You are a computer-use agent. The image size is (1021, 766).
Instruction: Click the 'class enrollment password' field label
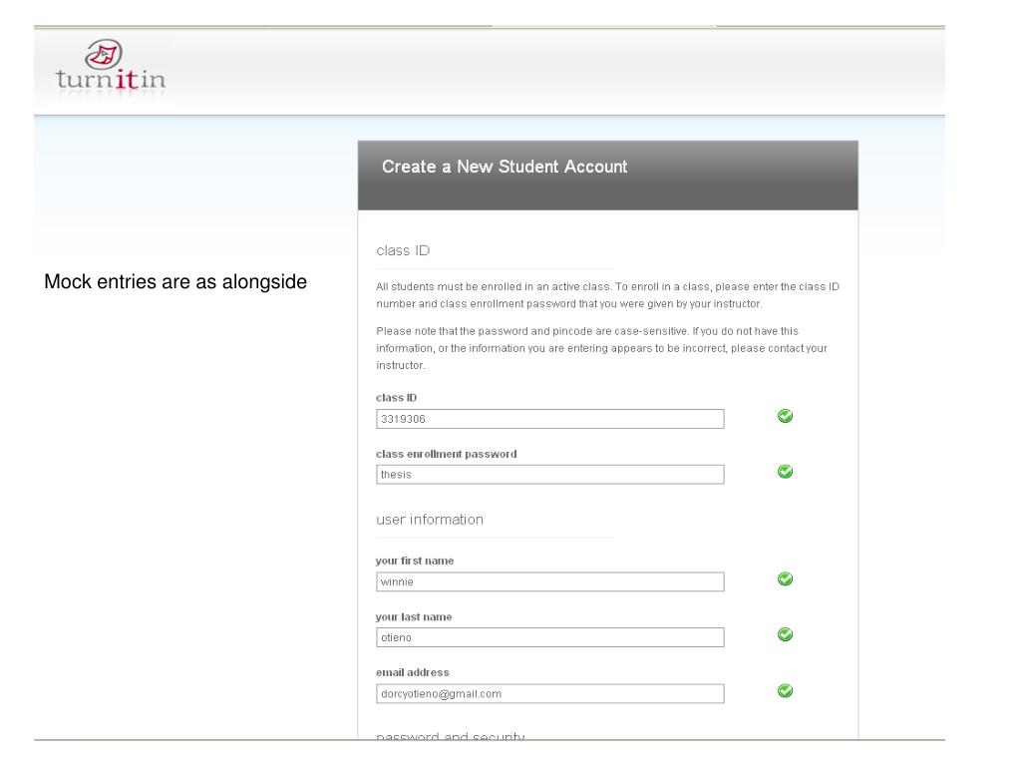coord(446,454)
